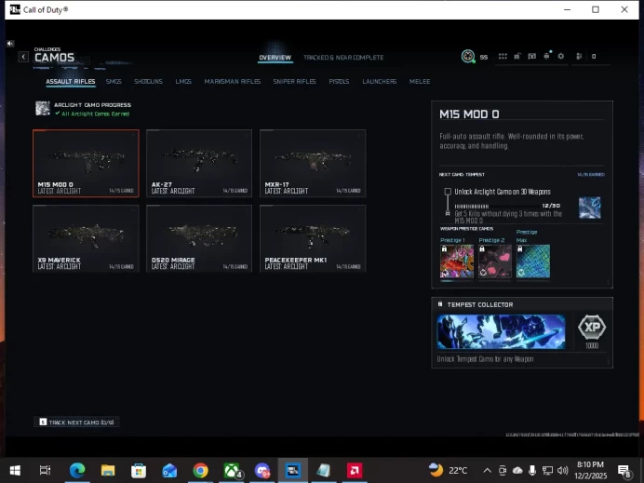Screen dimensions: 644x483
Task: Select the Melee category
Action: [x=420, y=81]
